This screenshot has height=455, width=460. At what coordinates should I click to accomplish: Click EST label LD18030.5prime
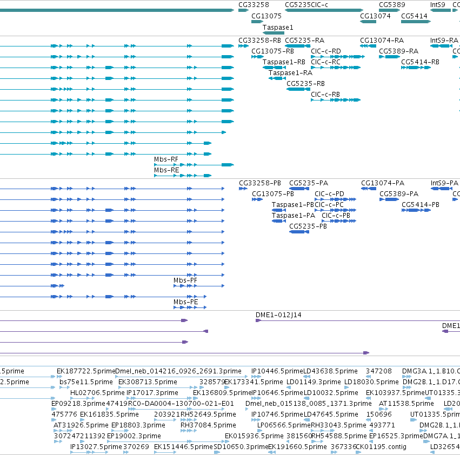(371, 382)
